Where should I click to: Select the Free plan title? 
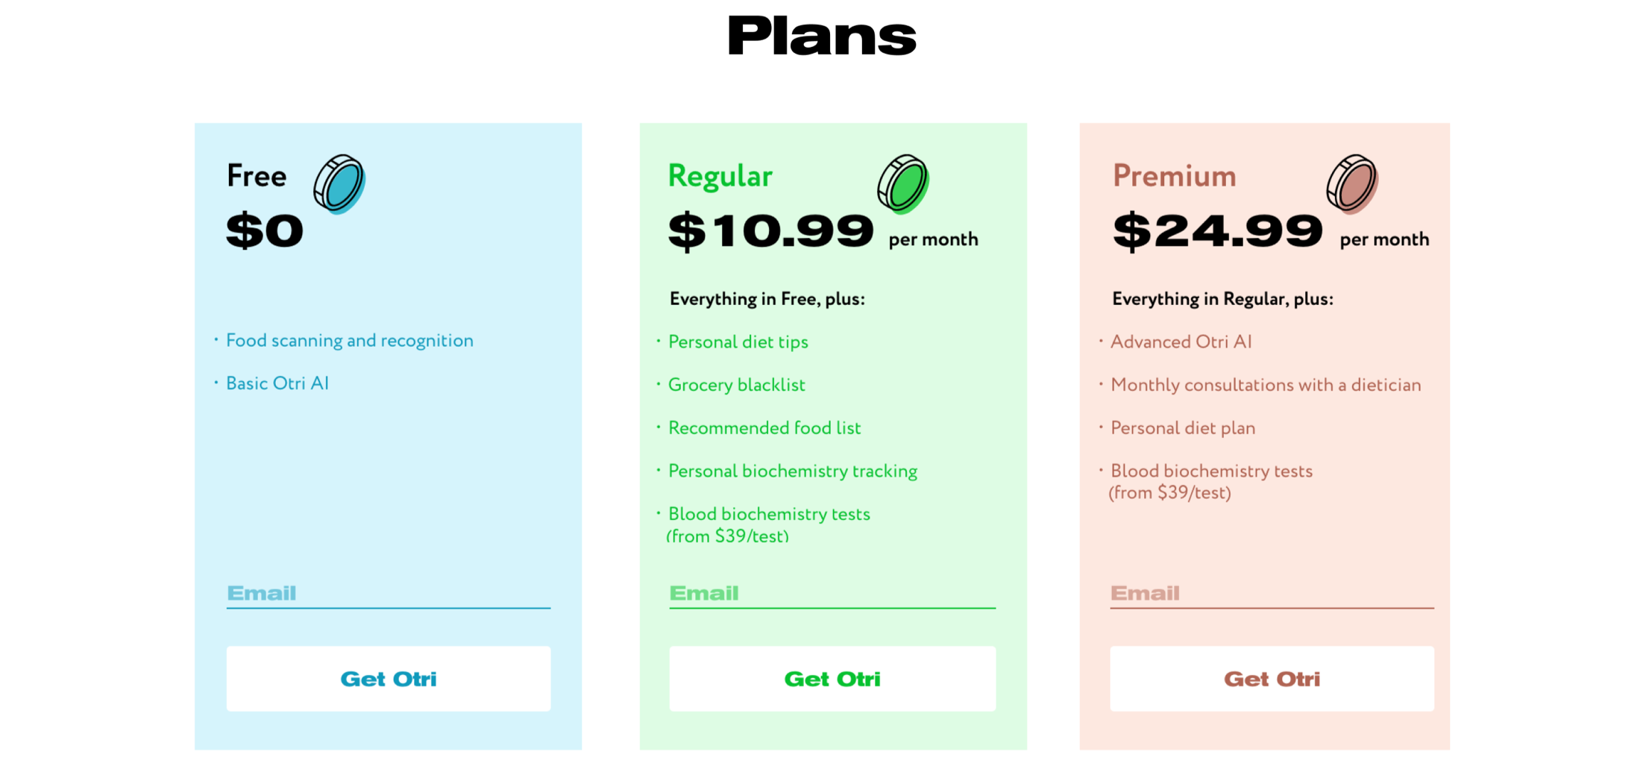(x=257, y=176)
